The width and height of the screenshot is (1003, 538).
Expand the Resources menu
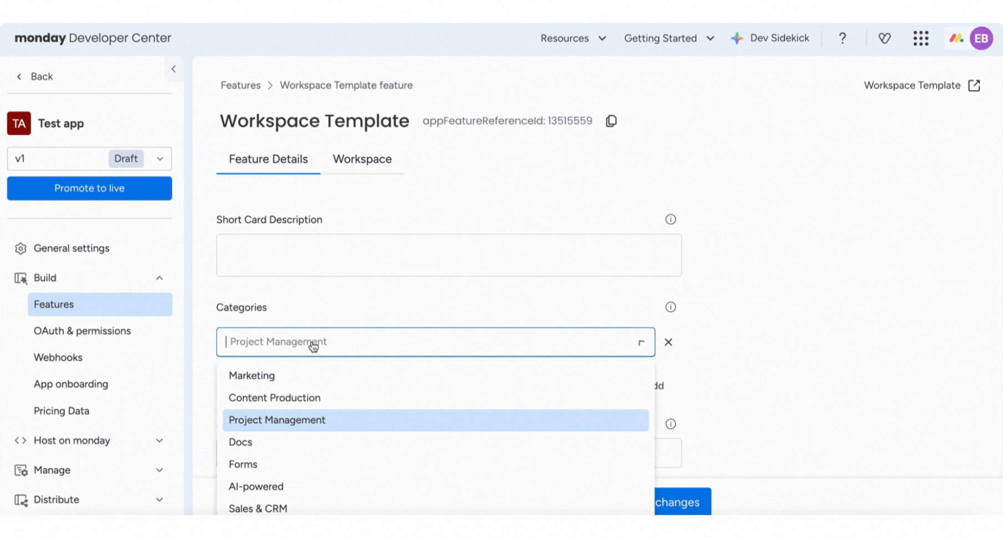(x=573, y=38)
